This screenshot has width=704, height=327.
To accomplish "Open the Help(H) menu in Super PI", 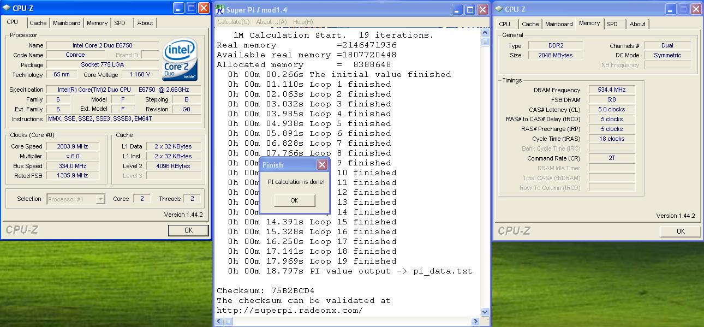I will 303,22.
